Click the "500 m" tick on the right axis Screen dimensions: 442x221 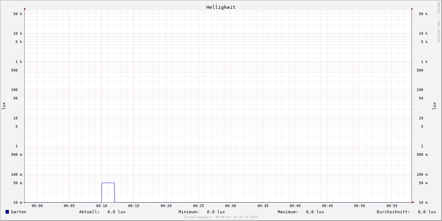point(422,155)
